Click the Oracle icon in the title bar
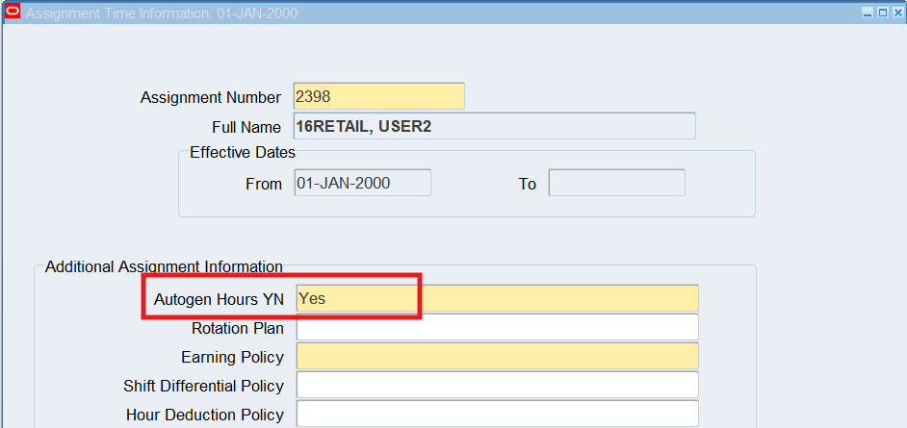 click(x=13, y=13)
